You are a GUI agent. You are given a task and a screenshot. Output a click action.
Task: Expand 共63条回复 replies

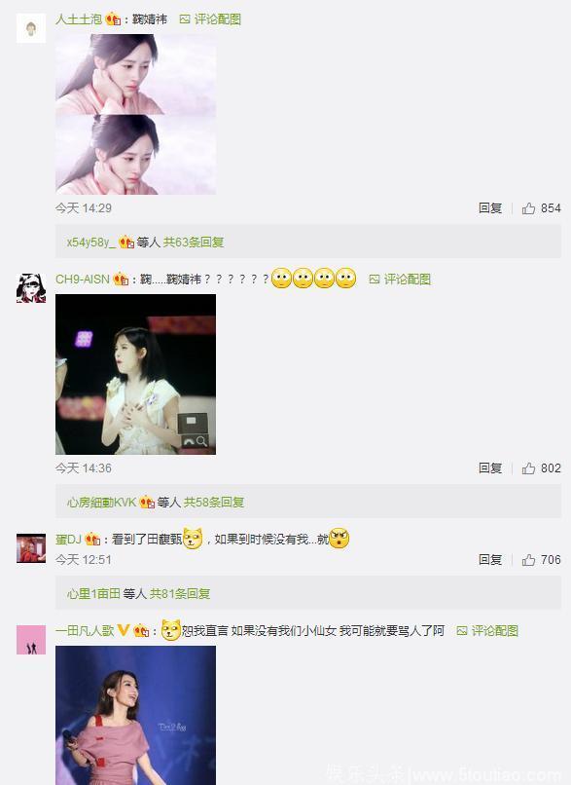[x=194, y=243]
